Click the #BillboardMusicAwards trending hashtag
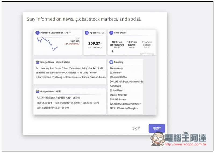The image size is (215, 153). pyautogui.click(x=126, y=81)
